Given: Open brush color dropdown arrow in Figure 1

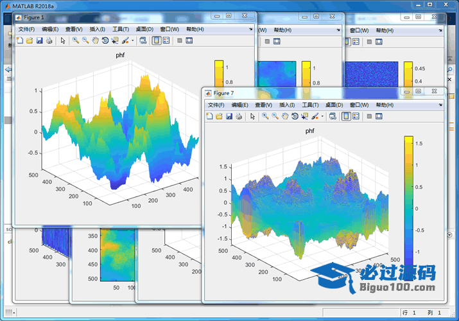Looking at the screenshot, I should [x=133, y=40].
